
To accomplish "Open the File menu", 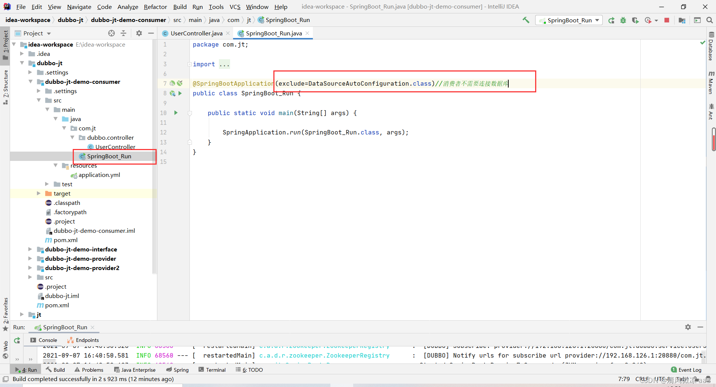I will pyautogui.click(x=21, y=7).
